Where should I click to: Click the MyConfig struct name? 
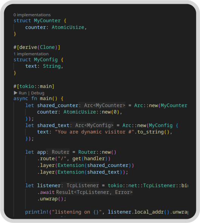46,60
